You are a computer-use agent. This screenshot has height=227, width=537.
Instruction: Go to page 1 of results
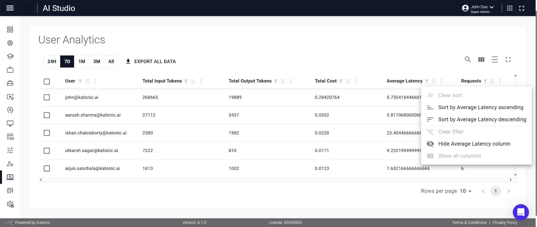[x=496, y=191]
